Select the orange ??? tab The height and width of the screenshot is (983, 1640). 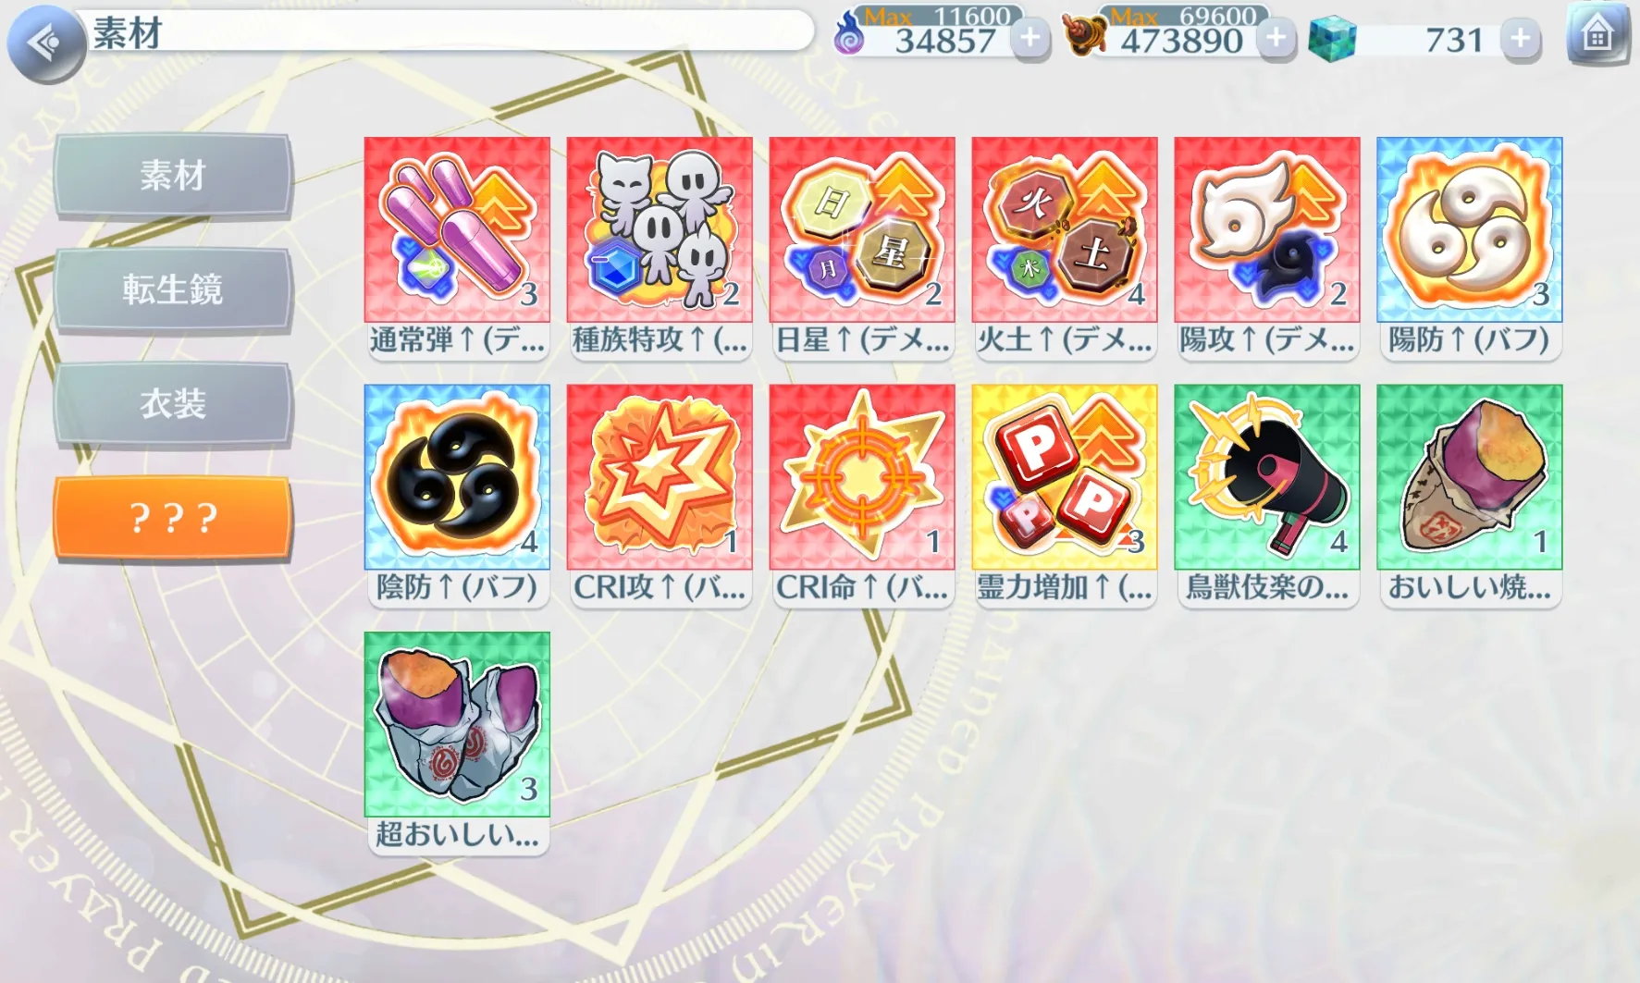click(x=173, y=518)
